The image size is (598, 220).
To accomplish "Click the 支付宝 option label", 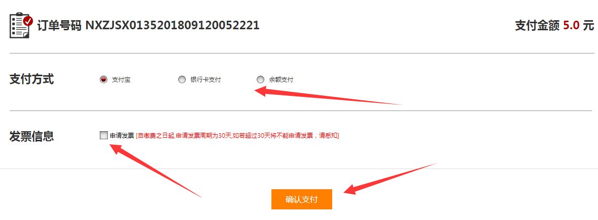I will pyautogui.click(x=122, y=80).
